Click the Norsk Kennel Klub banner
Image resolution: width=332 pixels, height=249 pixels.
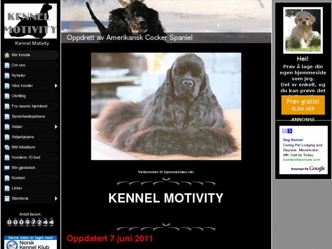[31, 244]
